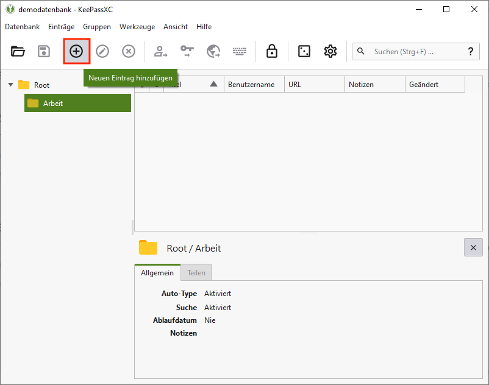Perform Auto-Type with the keyboard icon
This screenshot has width=489, height=385.
click(240, 52)
